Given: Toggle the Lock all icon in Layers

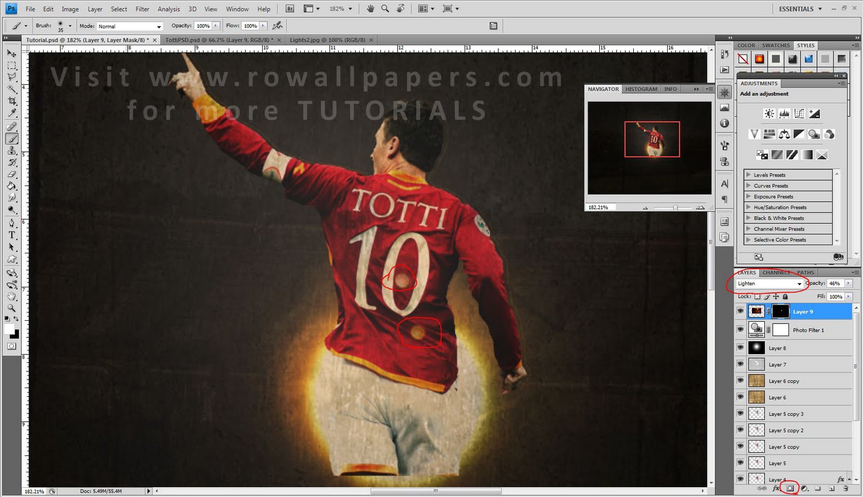Looking at the screenshot, I should (x=785, y=296).
